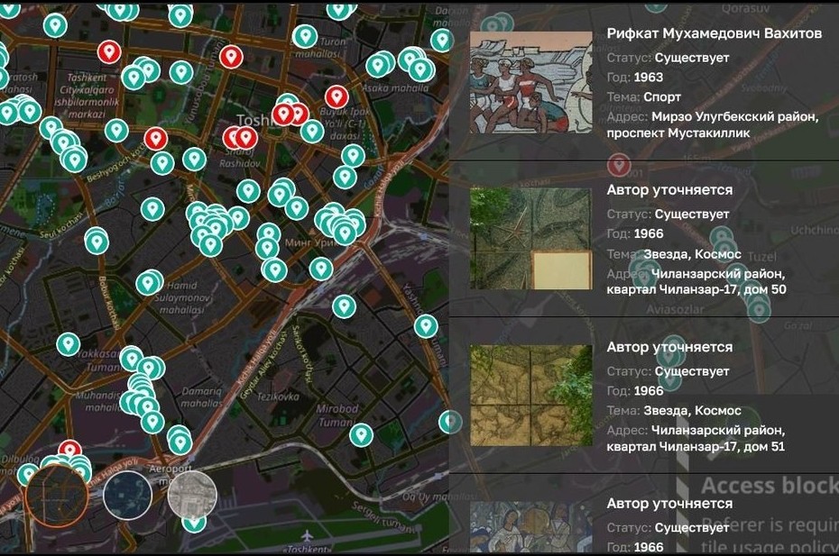Viewport: 839px width, 556px height.
Task: Switch to the blue map style circle
Action: click(x=127, y=495)
